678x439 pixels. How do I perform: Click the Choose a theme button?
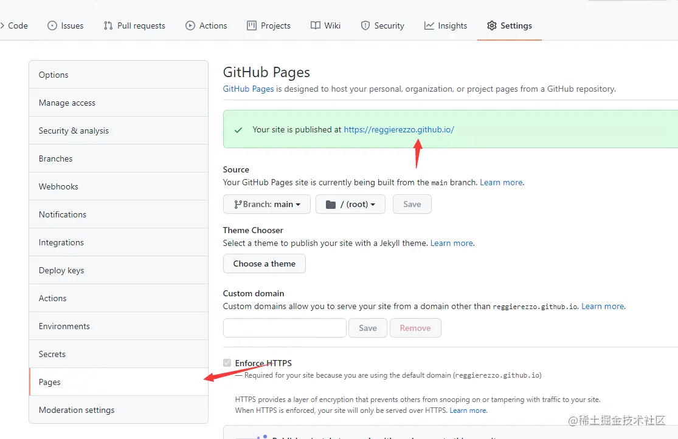pos(264,264)
